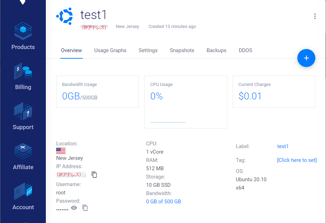
Task: Open the Products sidebar section
Action: pos(23,36)
